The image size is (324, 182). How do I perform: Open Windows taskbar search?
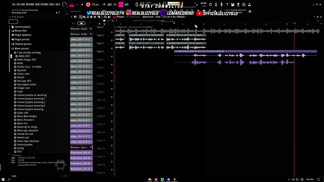(x=9, y=179)
